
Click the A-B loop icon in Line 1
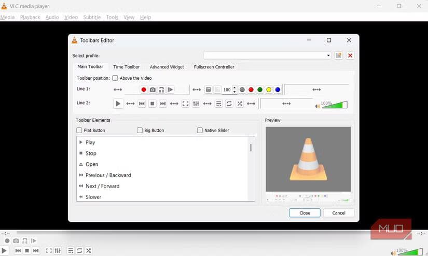coord(161,90)
